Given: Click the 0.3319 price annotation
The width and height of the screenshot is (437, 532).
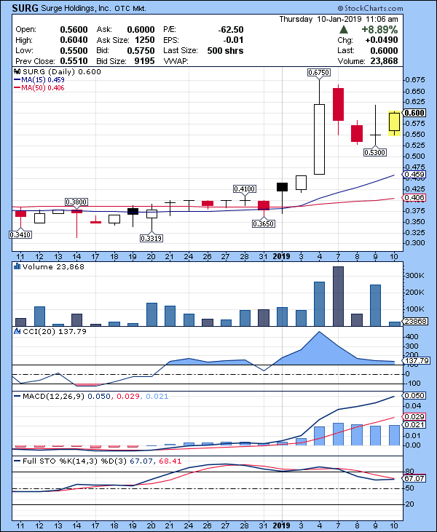Looking at the screenshot, I should (151, 238).
